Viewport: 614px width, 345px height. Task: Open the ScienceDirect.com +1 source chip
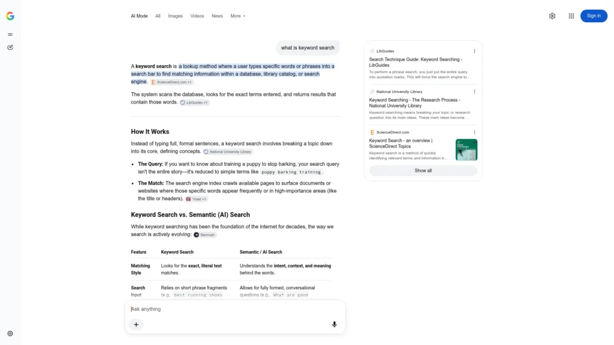pyautogui.click(x=171, y=82)
